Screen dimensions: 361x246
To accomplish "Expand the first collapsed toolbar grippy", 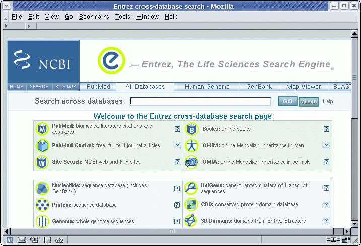I will [14, 26].
